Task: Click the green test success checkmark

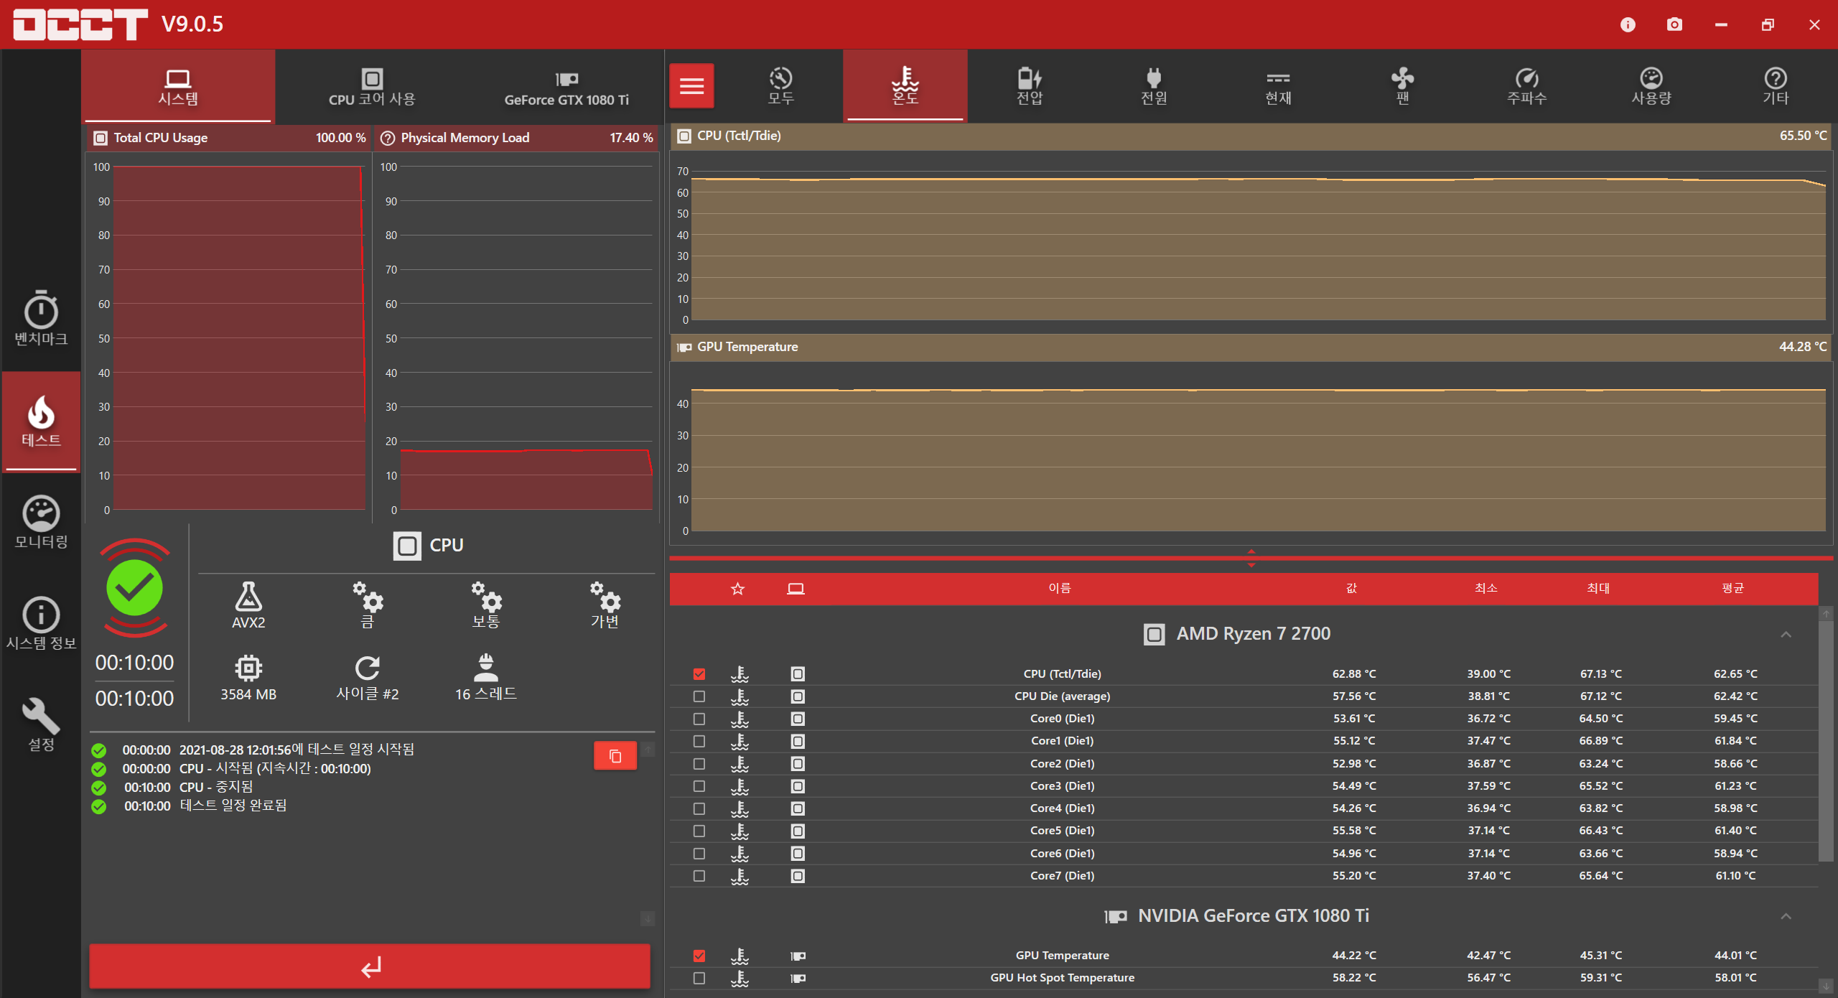Action: [x=135, y=587]
